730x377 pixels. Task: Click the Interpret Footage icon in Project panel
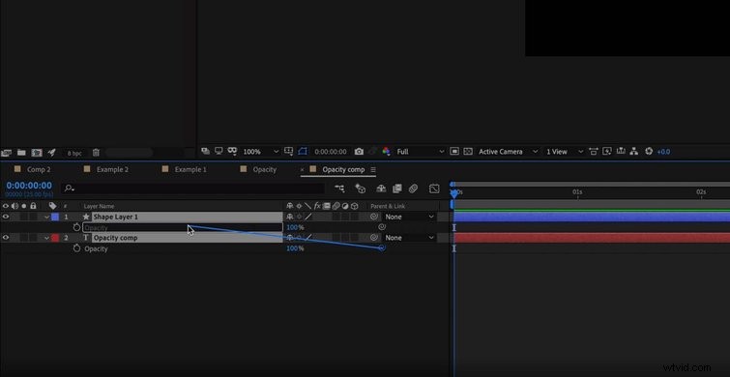point(6,153)
